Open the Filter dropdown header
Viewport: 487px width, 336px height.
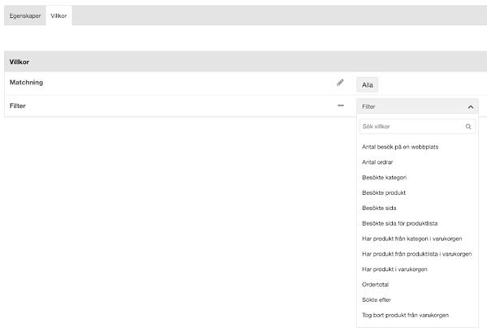[417, 106]
